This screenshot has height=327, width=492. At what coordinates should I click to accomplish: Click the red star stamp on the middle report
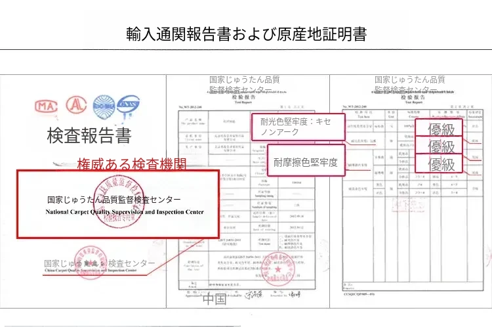[277, 270]
